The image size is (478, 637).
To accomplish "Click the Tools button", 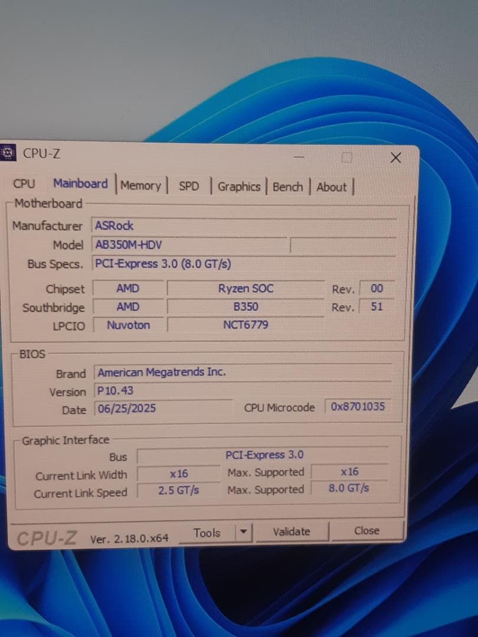I will (x=207, y=532).
